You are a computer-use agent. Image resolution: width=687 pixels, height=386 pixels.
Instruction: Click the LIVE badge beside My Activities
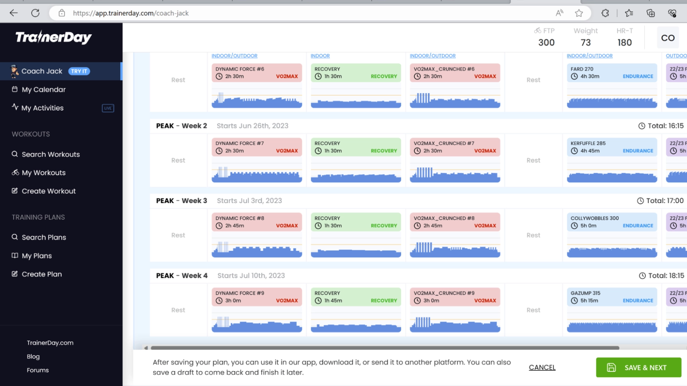(x=108, y=108)
